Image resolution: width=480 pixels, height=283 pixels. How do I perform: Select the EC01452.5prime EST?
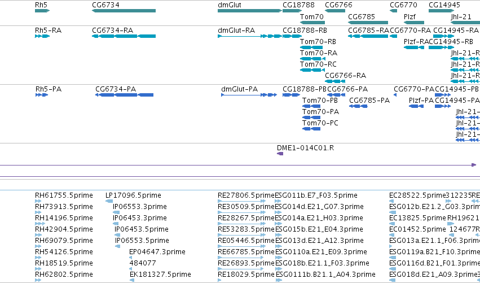[392, 235]
